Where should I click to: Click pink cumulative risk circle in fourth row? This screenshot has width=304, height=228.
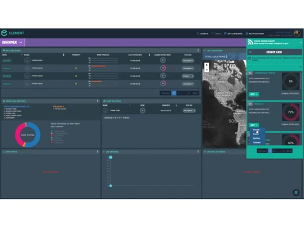tap(163, 83)
